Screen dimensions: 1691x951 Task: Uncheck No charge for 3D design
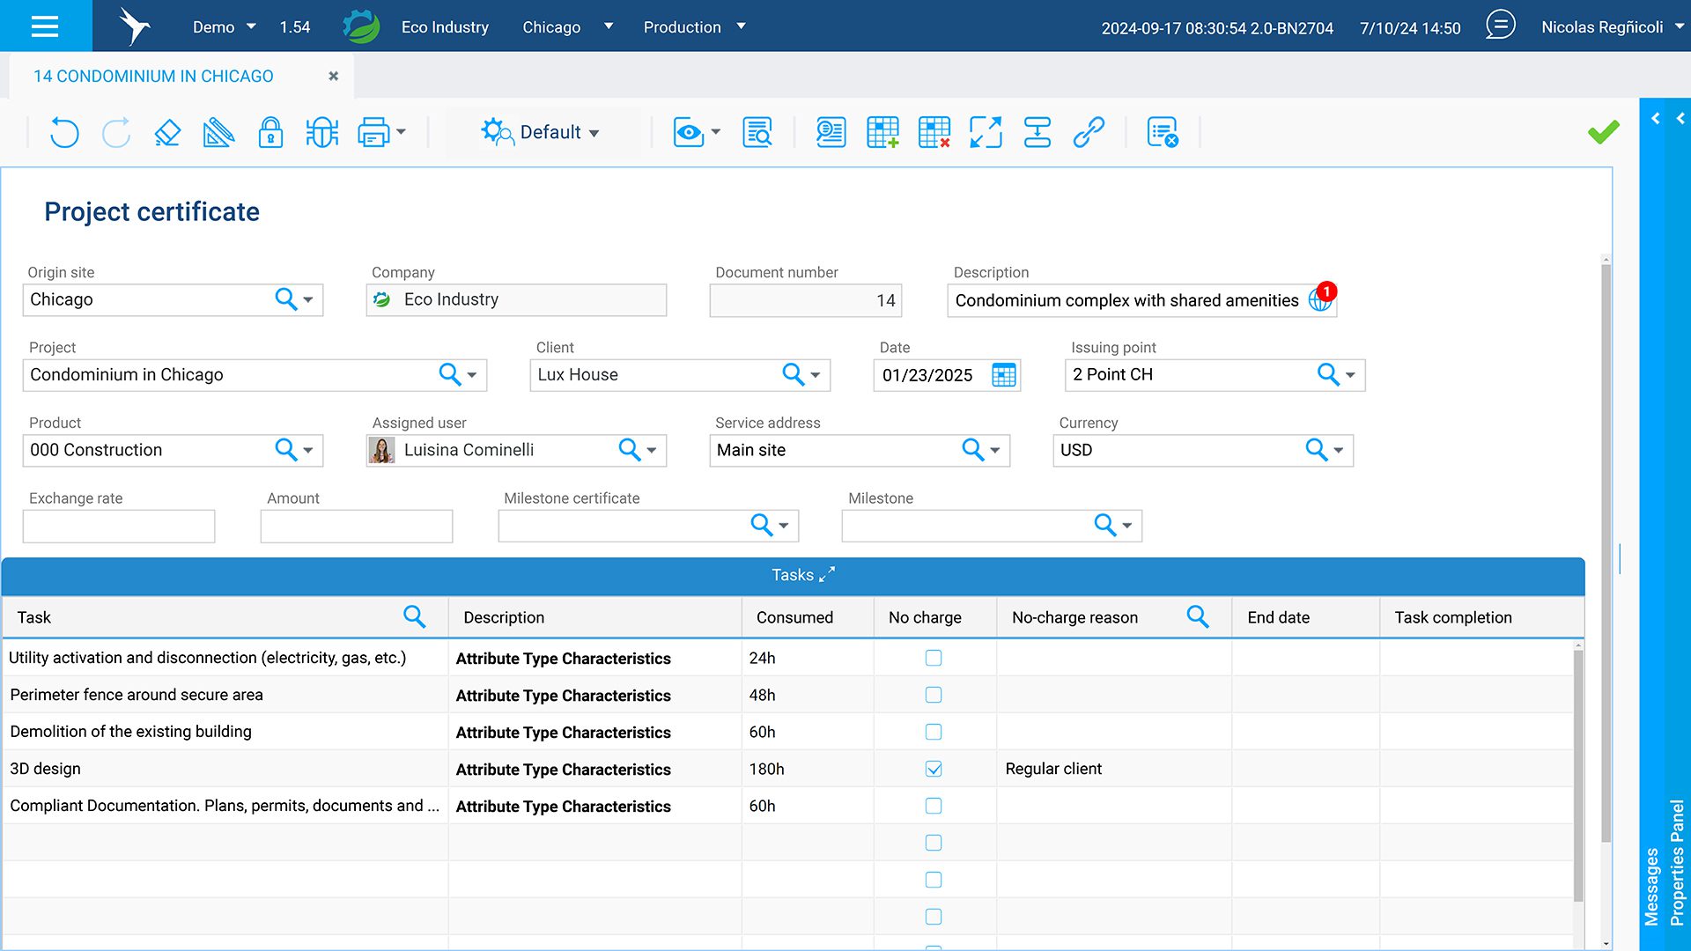[x=934, y=769]
